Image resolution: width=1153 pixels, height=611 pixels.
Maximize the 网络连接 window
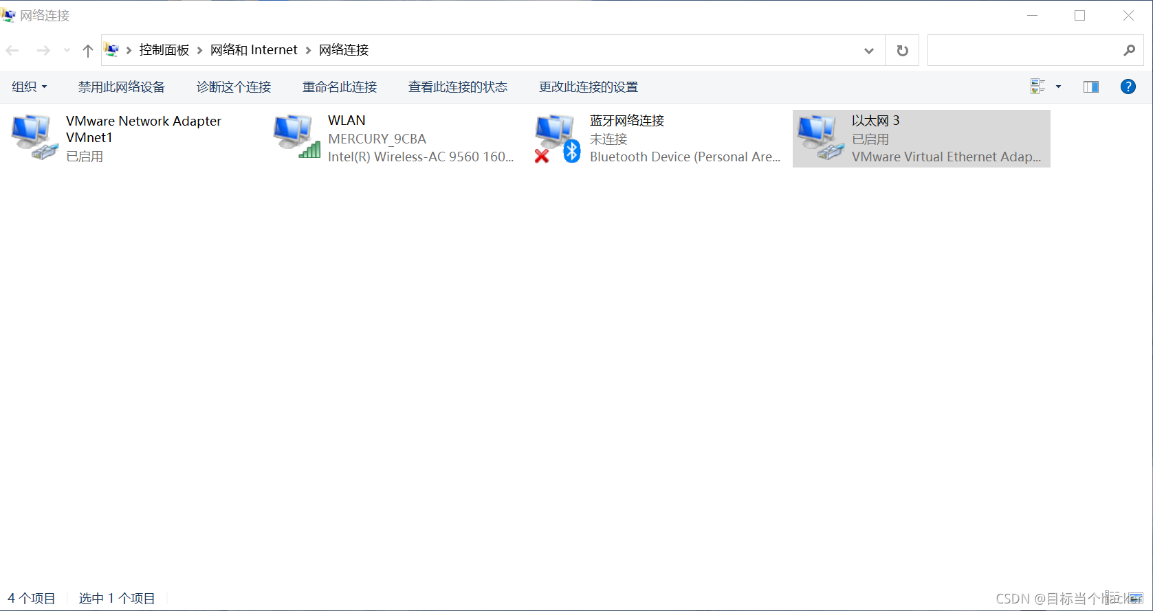[1079, 15]
